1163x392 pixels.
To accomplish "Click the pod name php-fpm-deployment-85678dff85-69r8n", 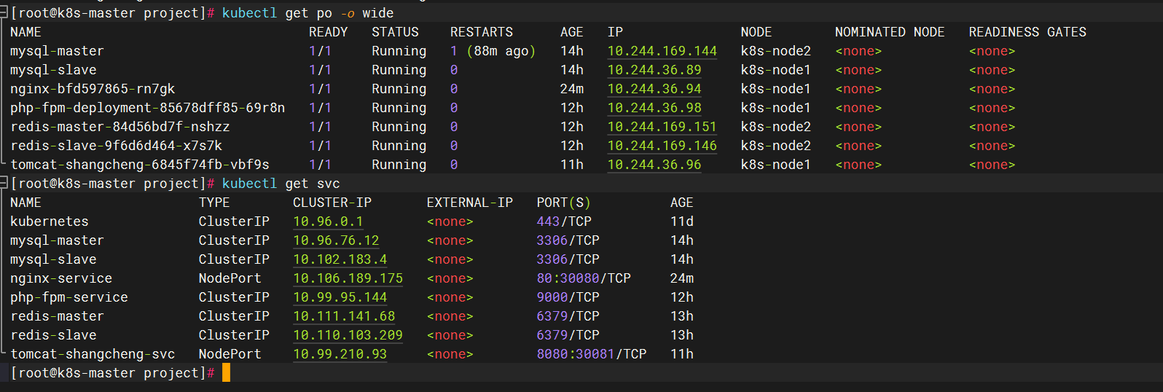I will pos(148,108).
